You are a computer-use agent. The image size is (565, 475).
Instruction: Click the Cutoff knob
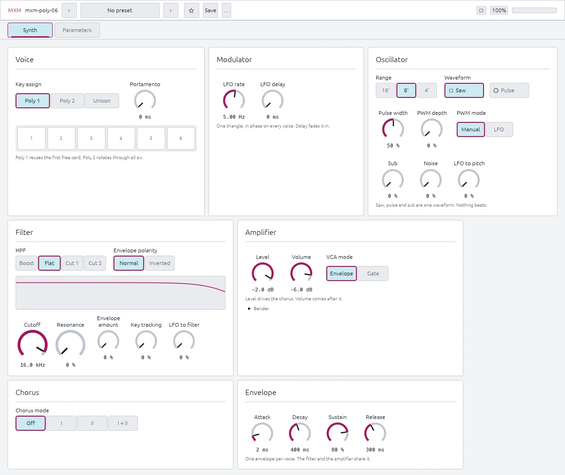click(x=32, y=344)
